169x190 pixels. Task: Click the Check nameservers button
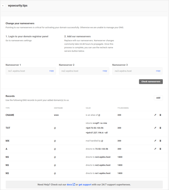click(x=151, y=82)
